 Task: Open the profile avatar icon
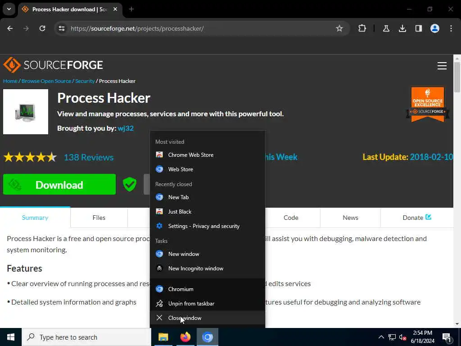(434, 28)
